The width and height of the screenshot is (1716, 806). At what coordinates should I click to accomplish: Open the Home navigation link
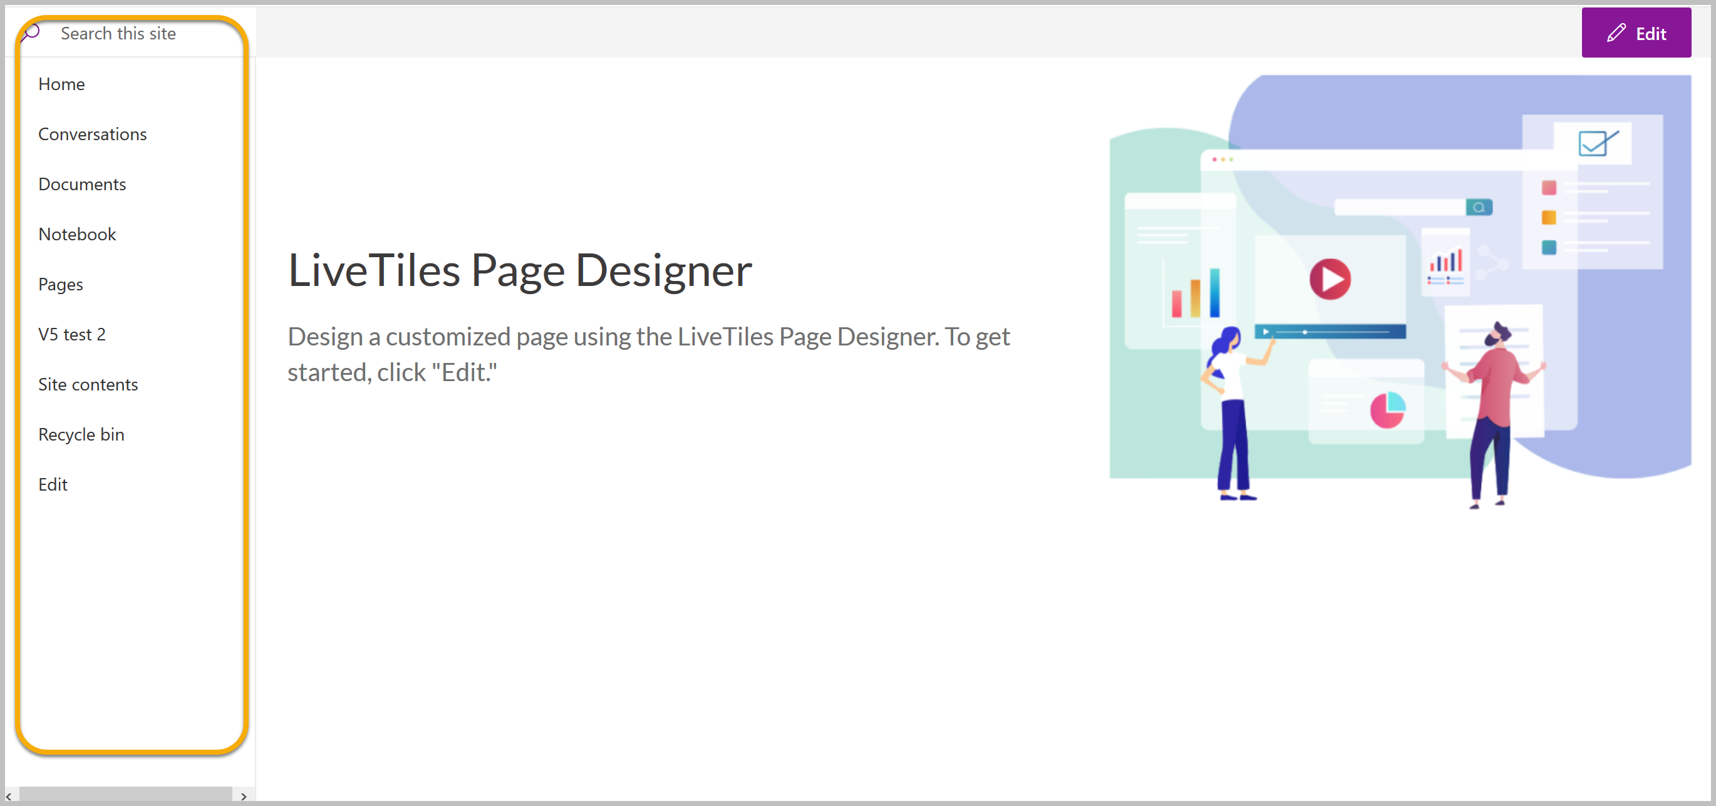click(x=61, y=84)
